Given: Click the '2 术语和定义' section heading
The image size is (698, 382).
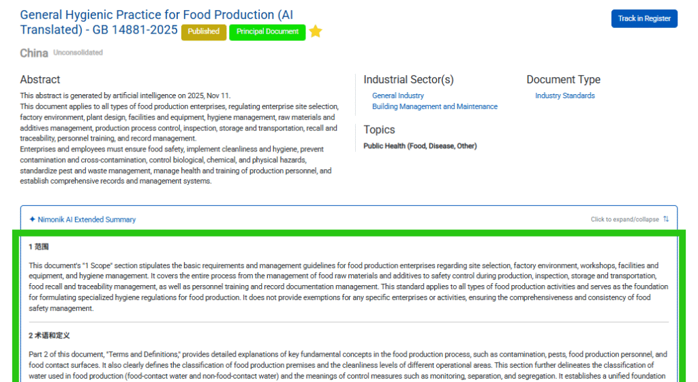Looking at the screenshot, I should click(x=49, y=336).
